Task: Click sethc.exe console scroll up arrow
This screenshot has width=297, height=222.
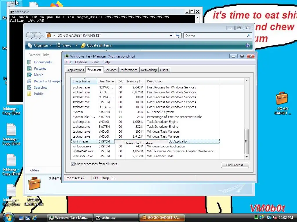Action: (197, 18)
